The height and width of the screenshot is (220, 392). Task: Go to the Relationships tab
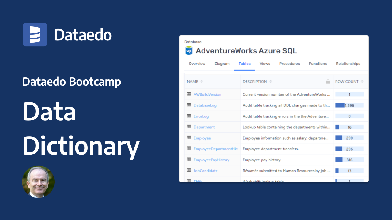tap(348, 64)
